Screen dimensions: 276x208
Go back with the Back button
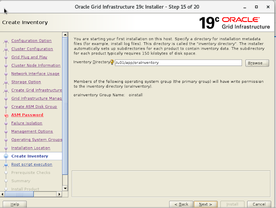click(181, 204)
